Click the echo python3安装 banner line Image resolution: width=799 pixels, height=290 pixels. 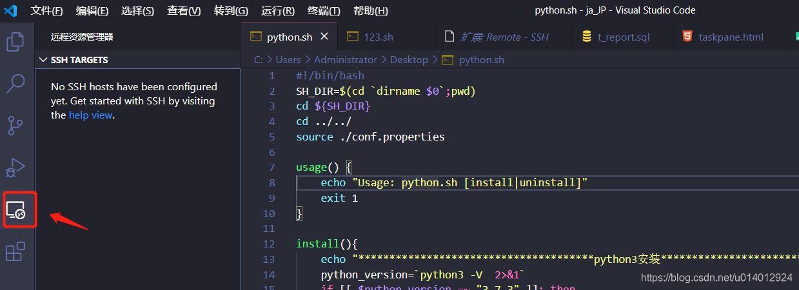click(560, 260)
